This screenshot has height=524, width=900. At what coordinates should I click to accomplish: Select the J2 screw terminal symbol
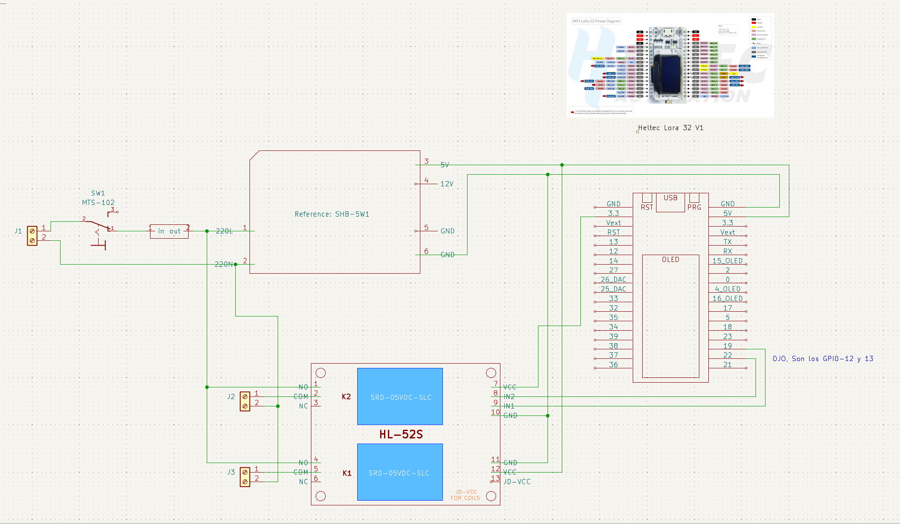[245, 401]
